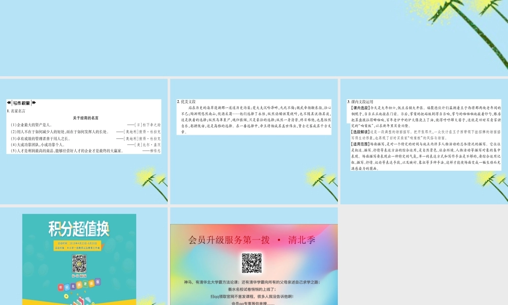The image size is (508, 305).
Task: Open the blank blue slide with dandelion at top
Action: 254,38
